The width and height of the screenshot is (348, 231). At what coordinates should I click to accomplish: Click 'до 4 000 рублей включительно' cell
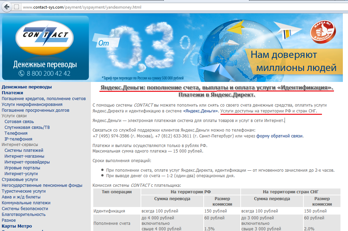(x=158, y=221)
